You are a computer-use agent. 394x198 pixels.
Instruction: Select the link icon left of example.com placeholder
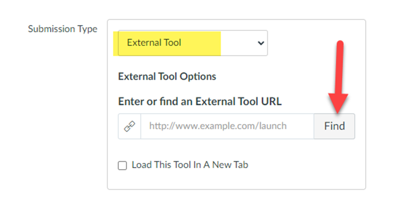129,126
